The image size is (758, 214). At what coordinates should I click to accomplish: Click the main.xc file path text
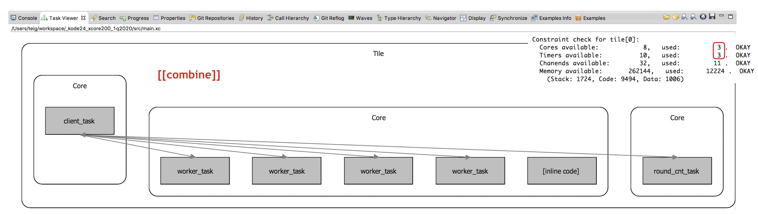click(x=86, y=28)
